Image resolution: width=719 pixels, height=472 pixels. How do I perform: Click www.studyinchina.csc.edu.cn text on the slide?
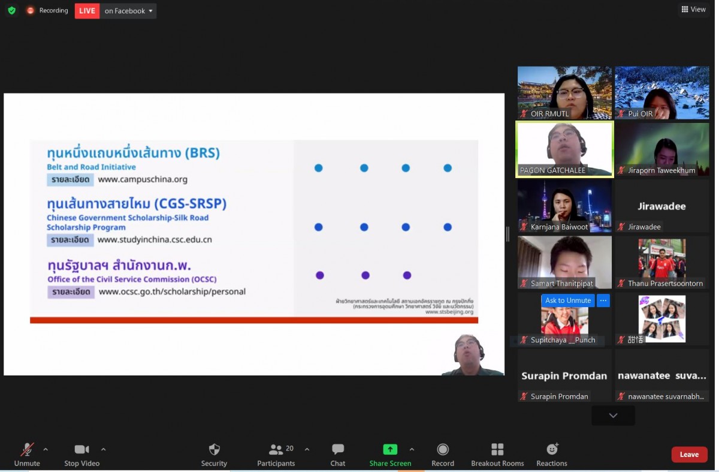155,240
